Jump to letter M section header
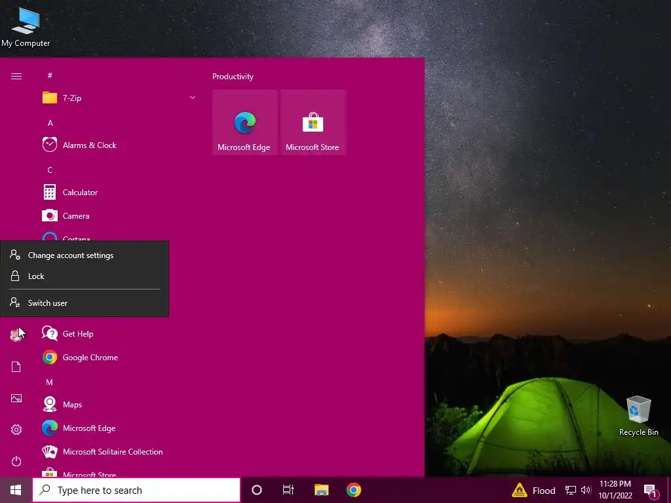Viewport: 671px width, 503px height. 50,382
